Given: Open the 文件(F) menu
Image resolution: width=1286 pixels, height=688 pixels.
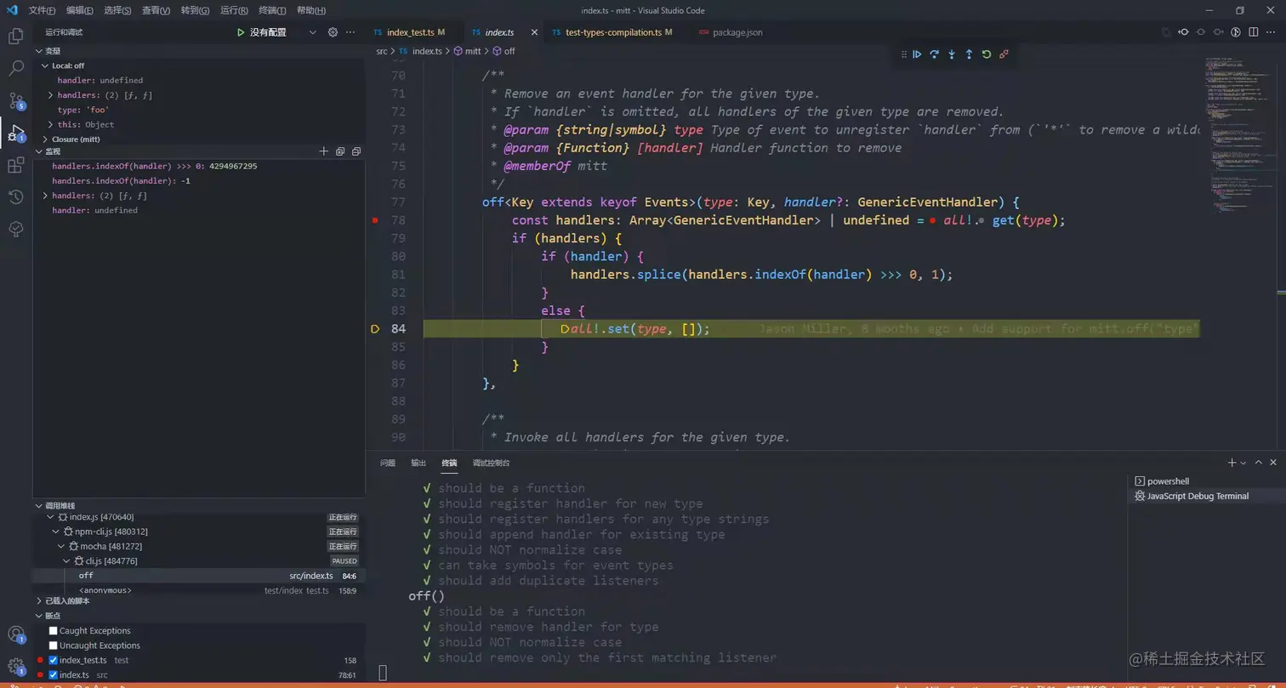Looking at the screenshot, I should [x=42, y=10].
